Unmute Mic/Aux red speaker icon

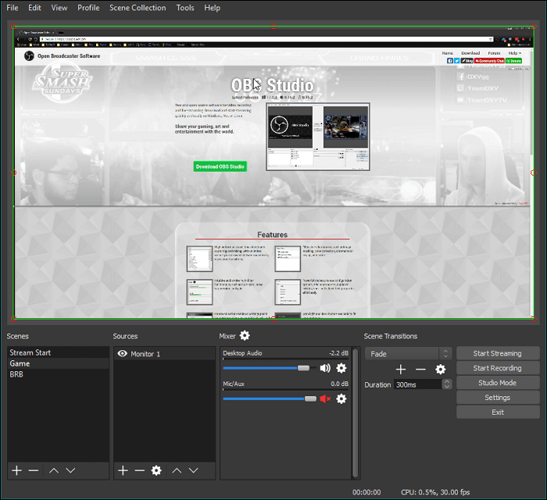tap(325, 398)
